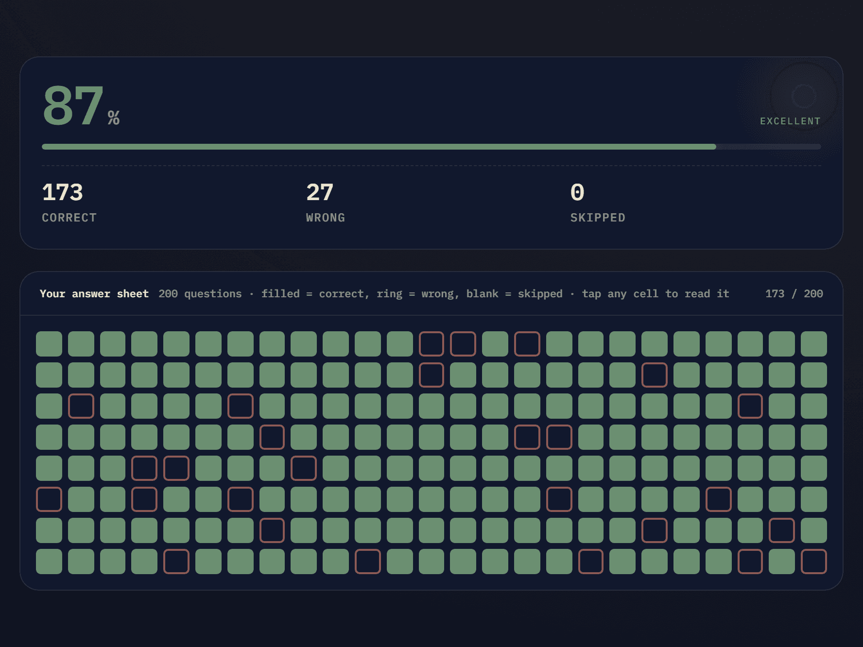This screenshot has height=647, width=863.
Task: Tap ring cell for question 83
Action: [x=272, y=437]
